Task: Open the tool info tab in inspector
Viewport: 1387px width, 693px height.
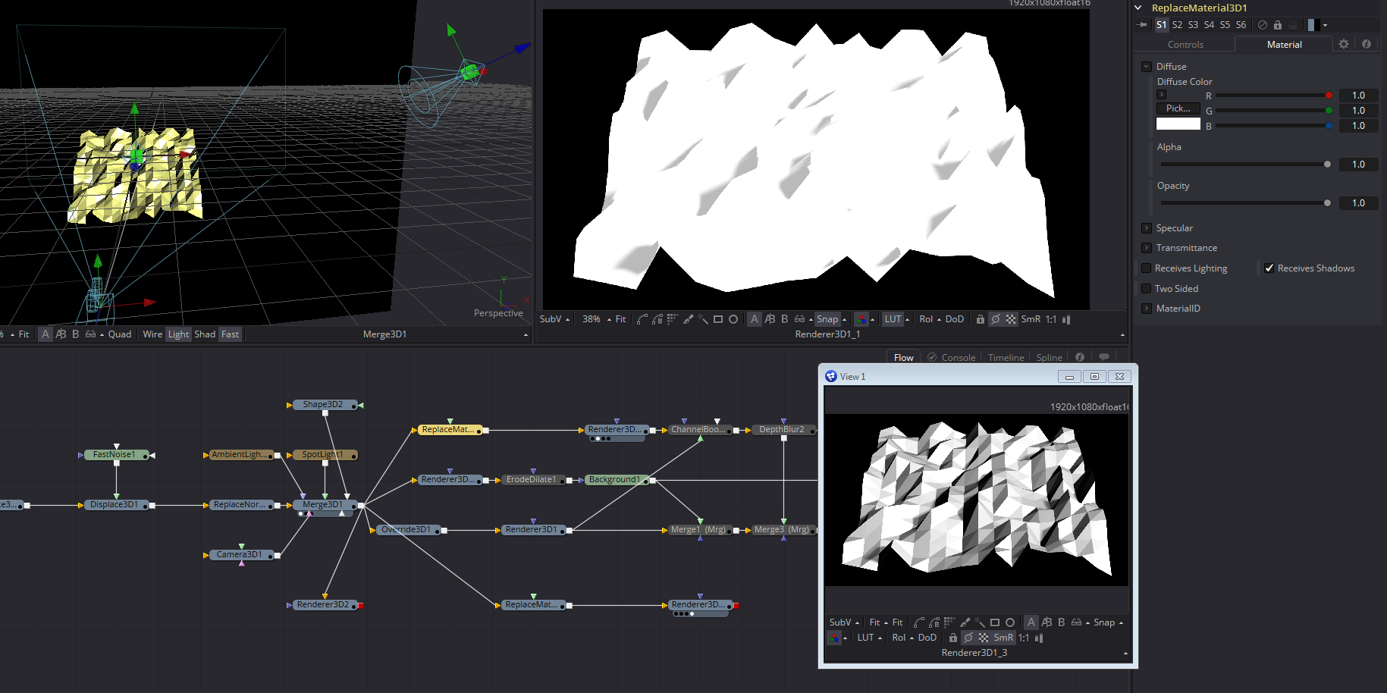Action: (x=1366, y=44)
